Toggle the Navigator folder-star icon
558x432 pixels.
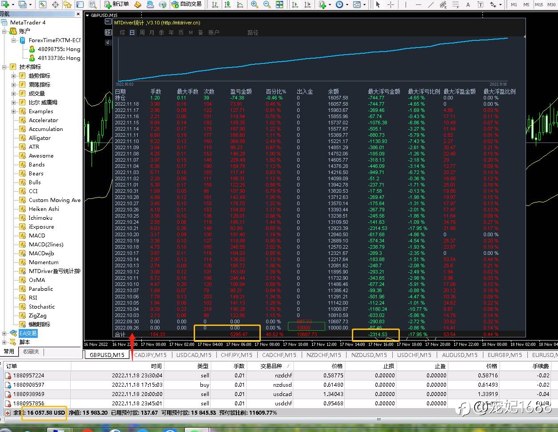[x=68, y=4]
